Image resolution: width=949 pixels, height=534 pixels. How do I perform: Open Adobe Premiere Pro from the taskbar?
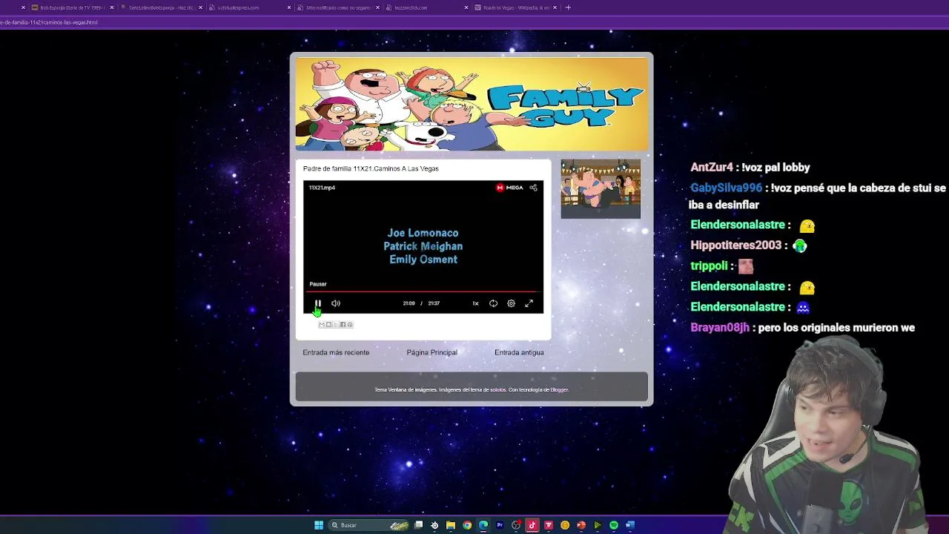(500, 525)
